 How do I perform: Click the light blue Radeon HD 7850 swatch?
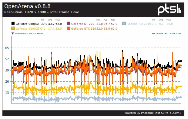[124, 23]
